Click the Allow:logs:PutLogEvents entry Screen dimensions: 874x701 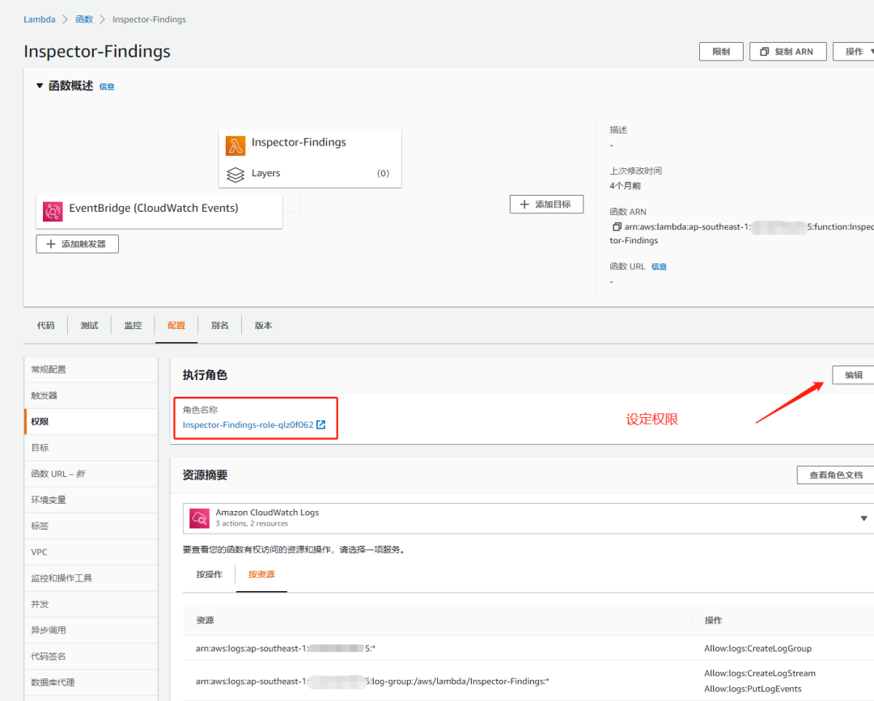click(753, 689)
